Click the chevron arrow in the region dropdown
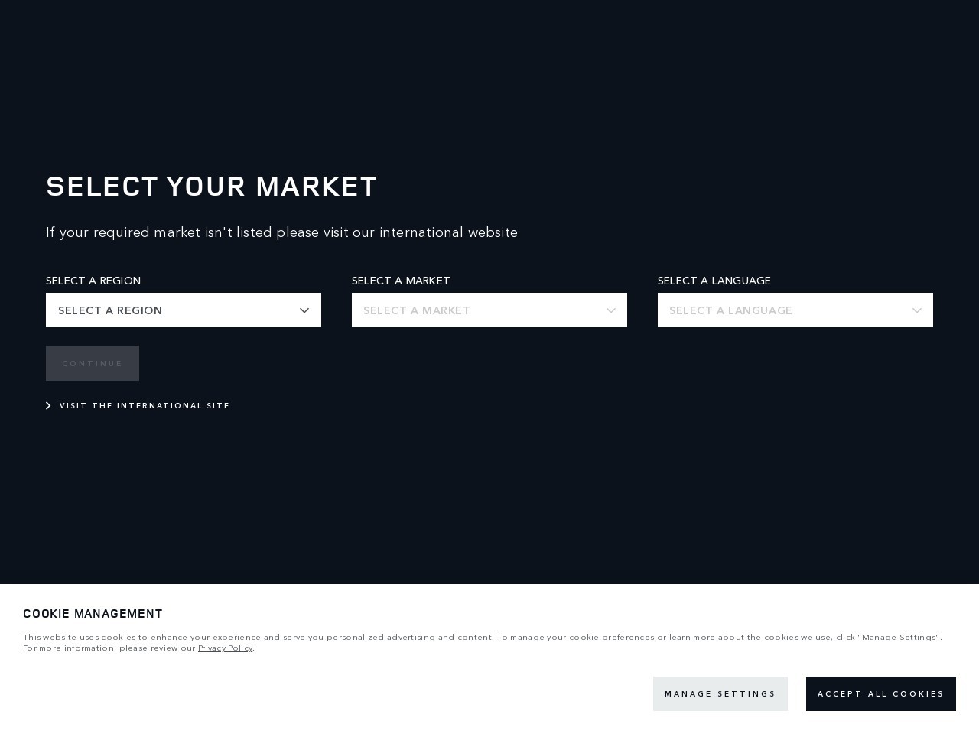 304,310
